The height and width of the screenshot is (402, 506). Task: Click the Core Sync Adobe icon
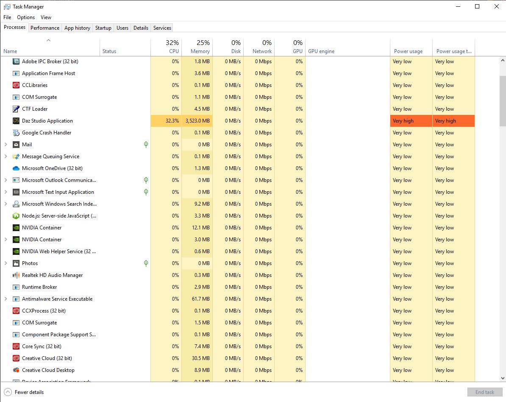(x=16, y=346)
